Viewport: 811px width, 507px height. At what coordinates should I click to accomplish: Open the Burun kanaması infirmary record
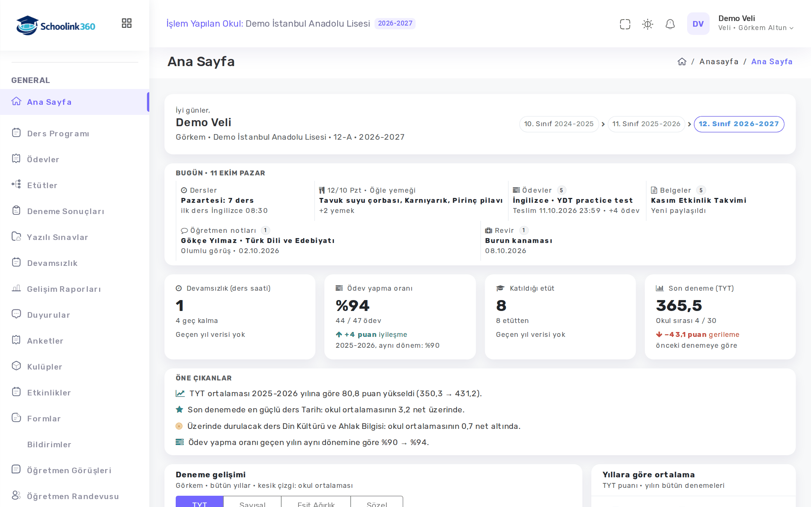[633, 241]
